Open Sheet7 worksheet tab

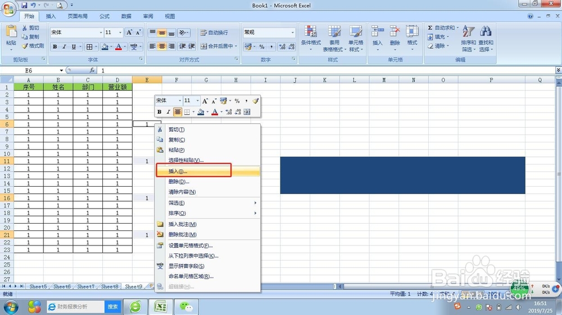pos(85,286)
